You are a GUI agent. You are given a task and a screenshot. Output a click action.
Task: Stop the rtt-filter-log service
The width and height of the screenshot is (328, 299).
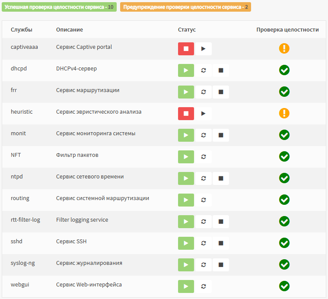pos(221,222)
